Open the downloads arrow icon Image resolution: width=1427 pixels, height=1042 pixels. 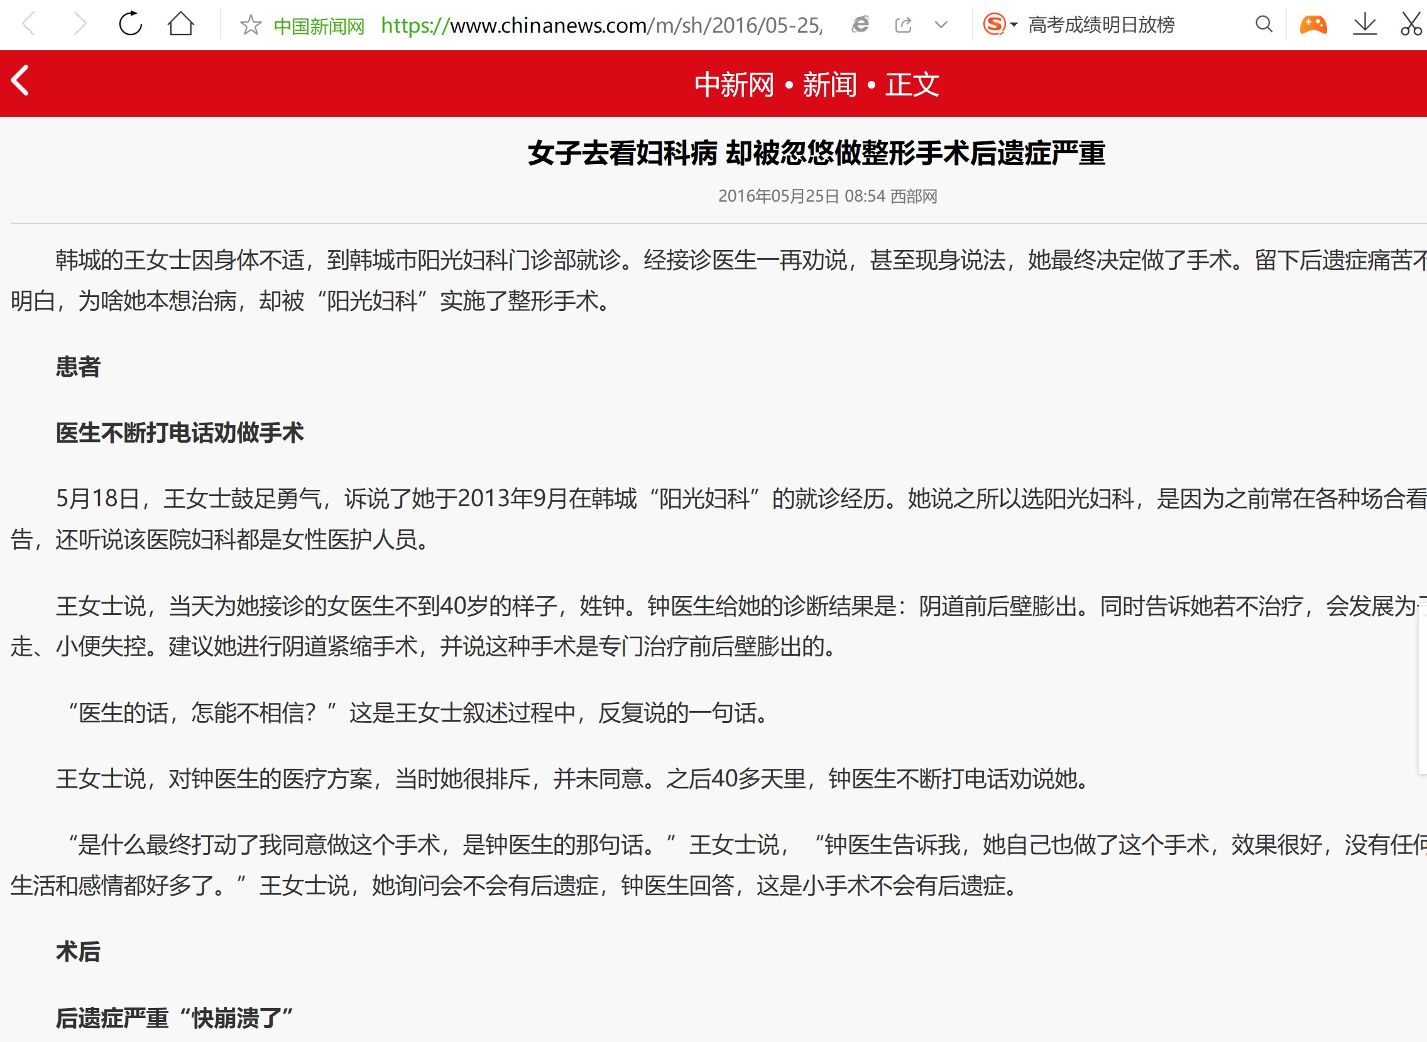click(x=1365, y=24)
